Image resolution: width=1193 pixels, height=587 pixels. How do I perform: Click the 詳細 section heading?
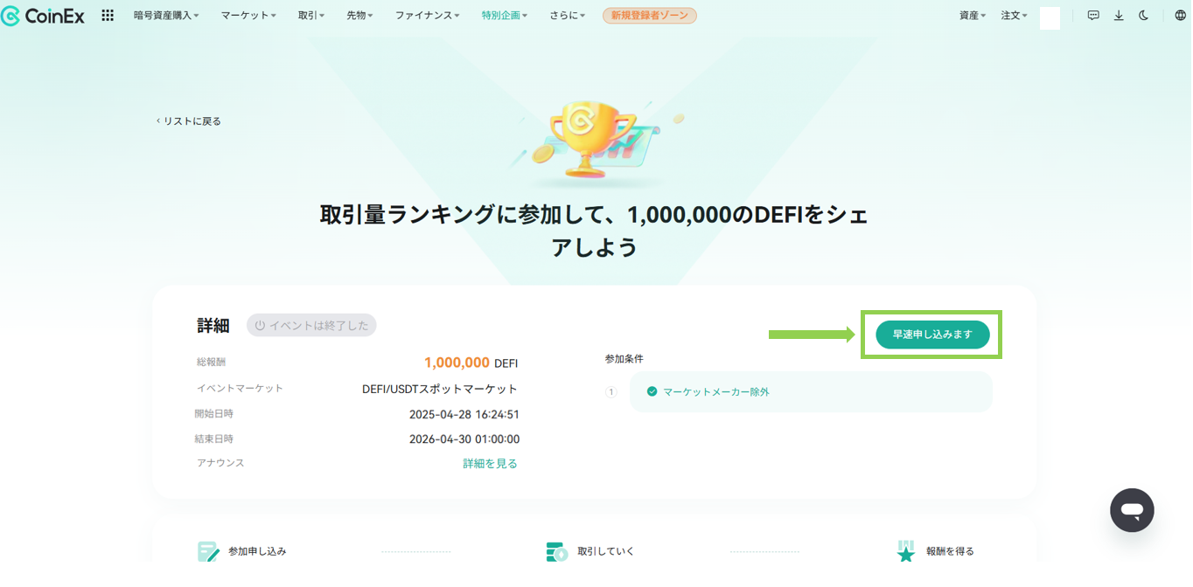click(x=213, y=326)
